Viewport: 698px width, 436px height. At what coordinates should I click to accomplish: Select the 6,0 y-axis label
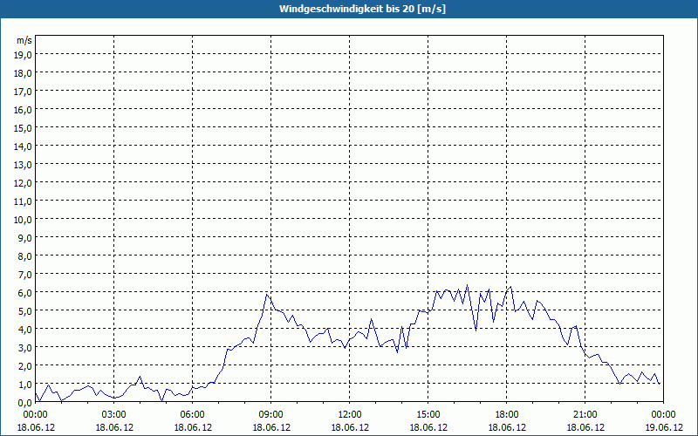(25, 293)
